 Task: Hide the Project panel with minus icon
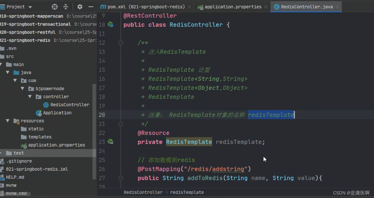click(x=91, y=7)
